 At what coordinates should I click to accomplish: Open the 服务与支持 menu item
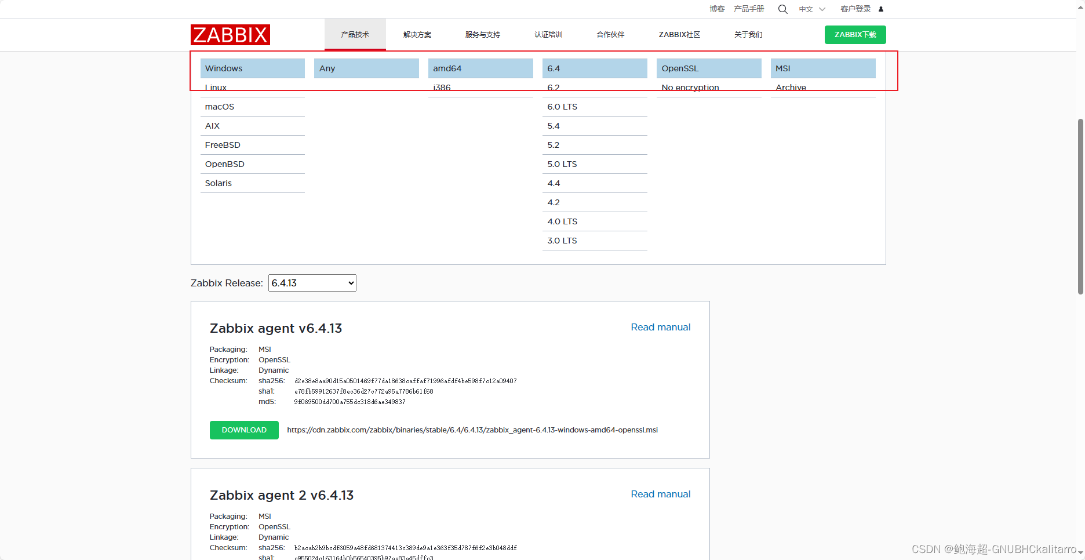coord(483,35)
